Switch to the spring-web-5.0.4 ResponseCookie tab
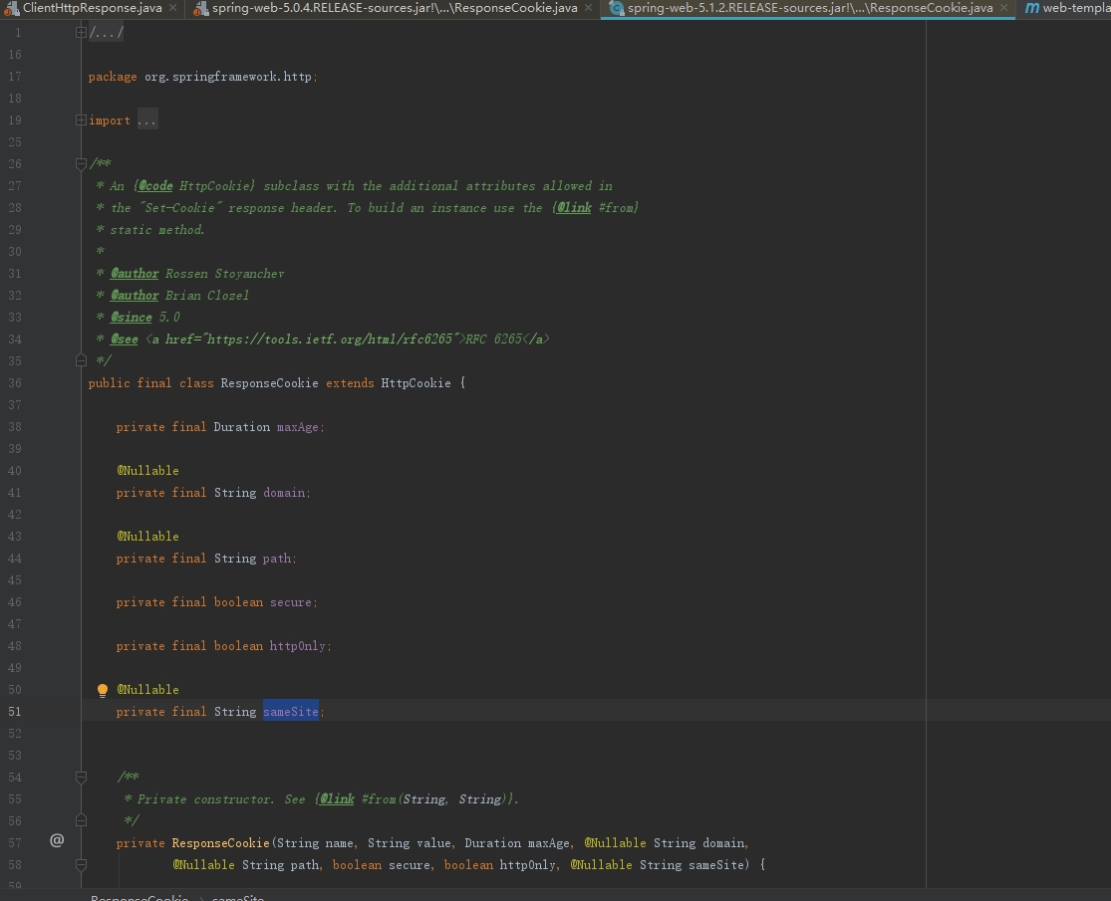The width and height of the screenshot is (1111, 901). coord(389,8)
